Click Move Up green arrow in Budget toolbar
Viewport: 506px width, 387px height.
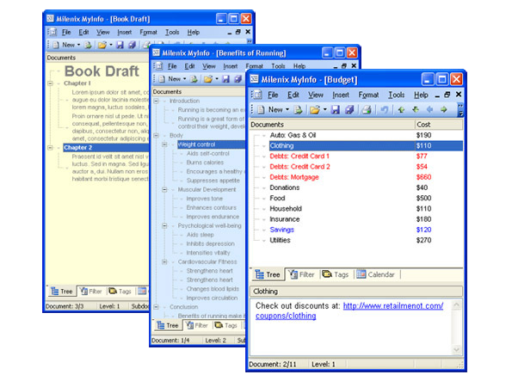401,110
